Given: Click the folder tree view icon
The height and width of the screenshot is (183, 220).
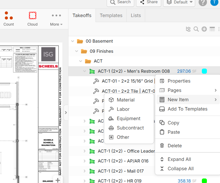Looking at the screenshot, I should pyautogui.click(x=188, y=29).
